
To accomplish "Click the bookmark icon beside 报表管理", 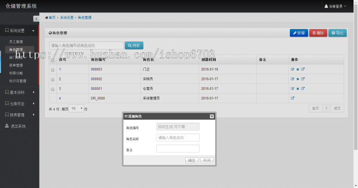I will (7, 115).
